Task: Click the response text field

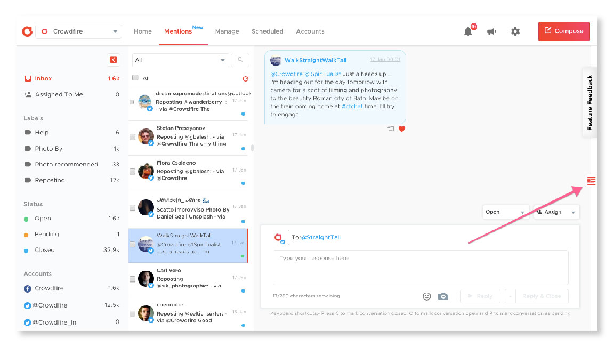Action: 420,268
